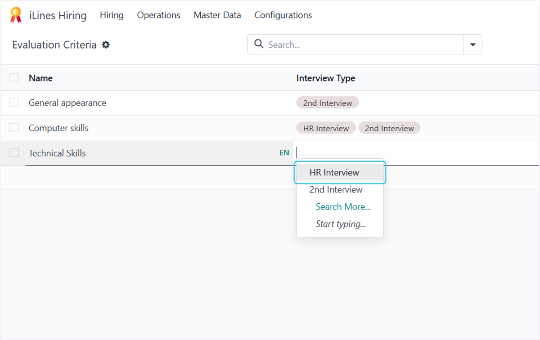Viewport: 540px width, 340px height.
Task: Click the 2nd Interview tag in Computer skills row
Action: [x=389, y=128]
